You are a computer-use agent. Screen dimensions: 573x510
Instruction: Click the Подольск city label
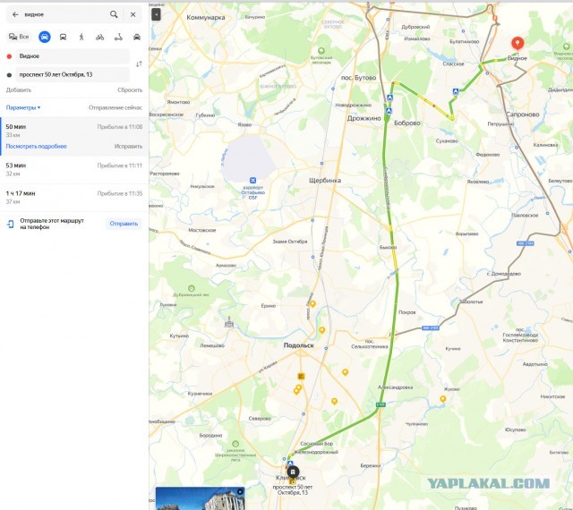click(x=298, y=345)
